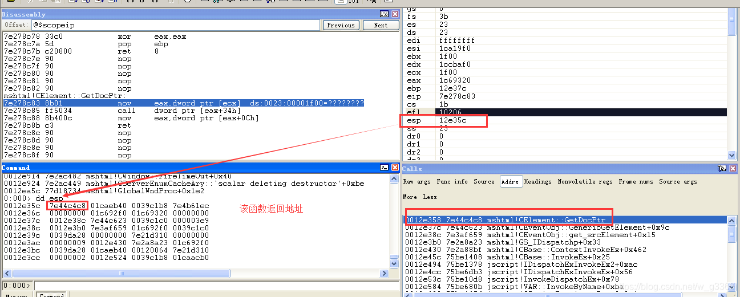Open Command window toolbar options icon
The width and height of the screenshot is (740, 297).
384,168
